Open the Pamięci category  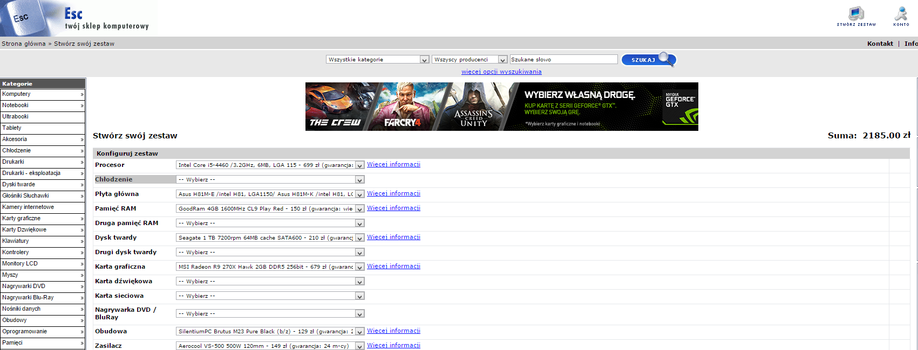[43, 343]
